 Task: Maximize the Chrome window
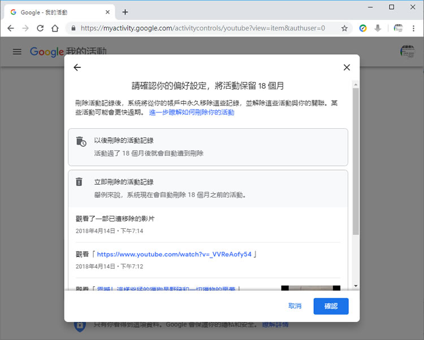392,7
